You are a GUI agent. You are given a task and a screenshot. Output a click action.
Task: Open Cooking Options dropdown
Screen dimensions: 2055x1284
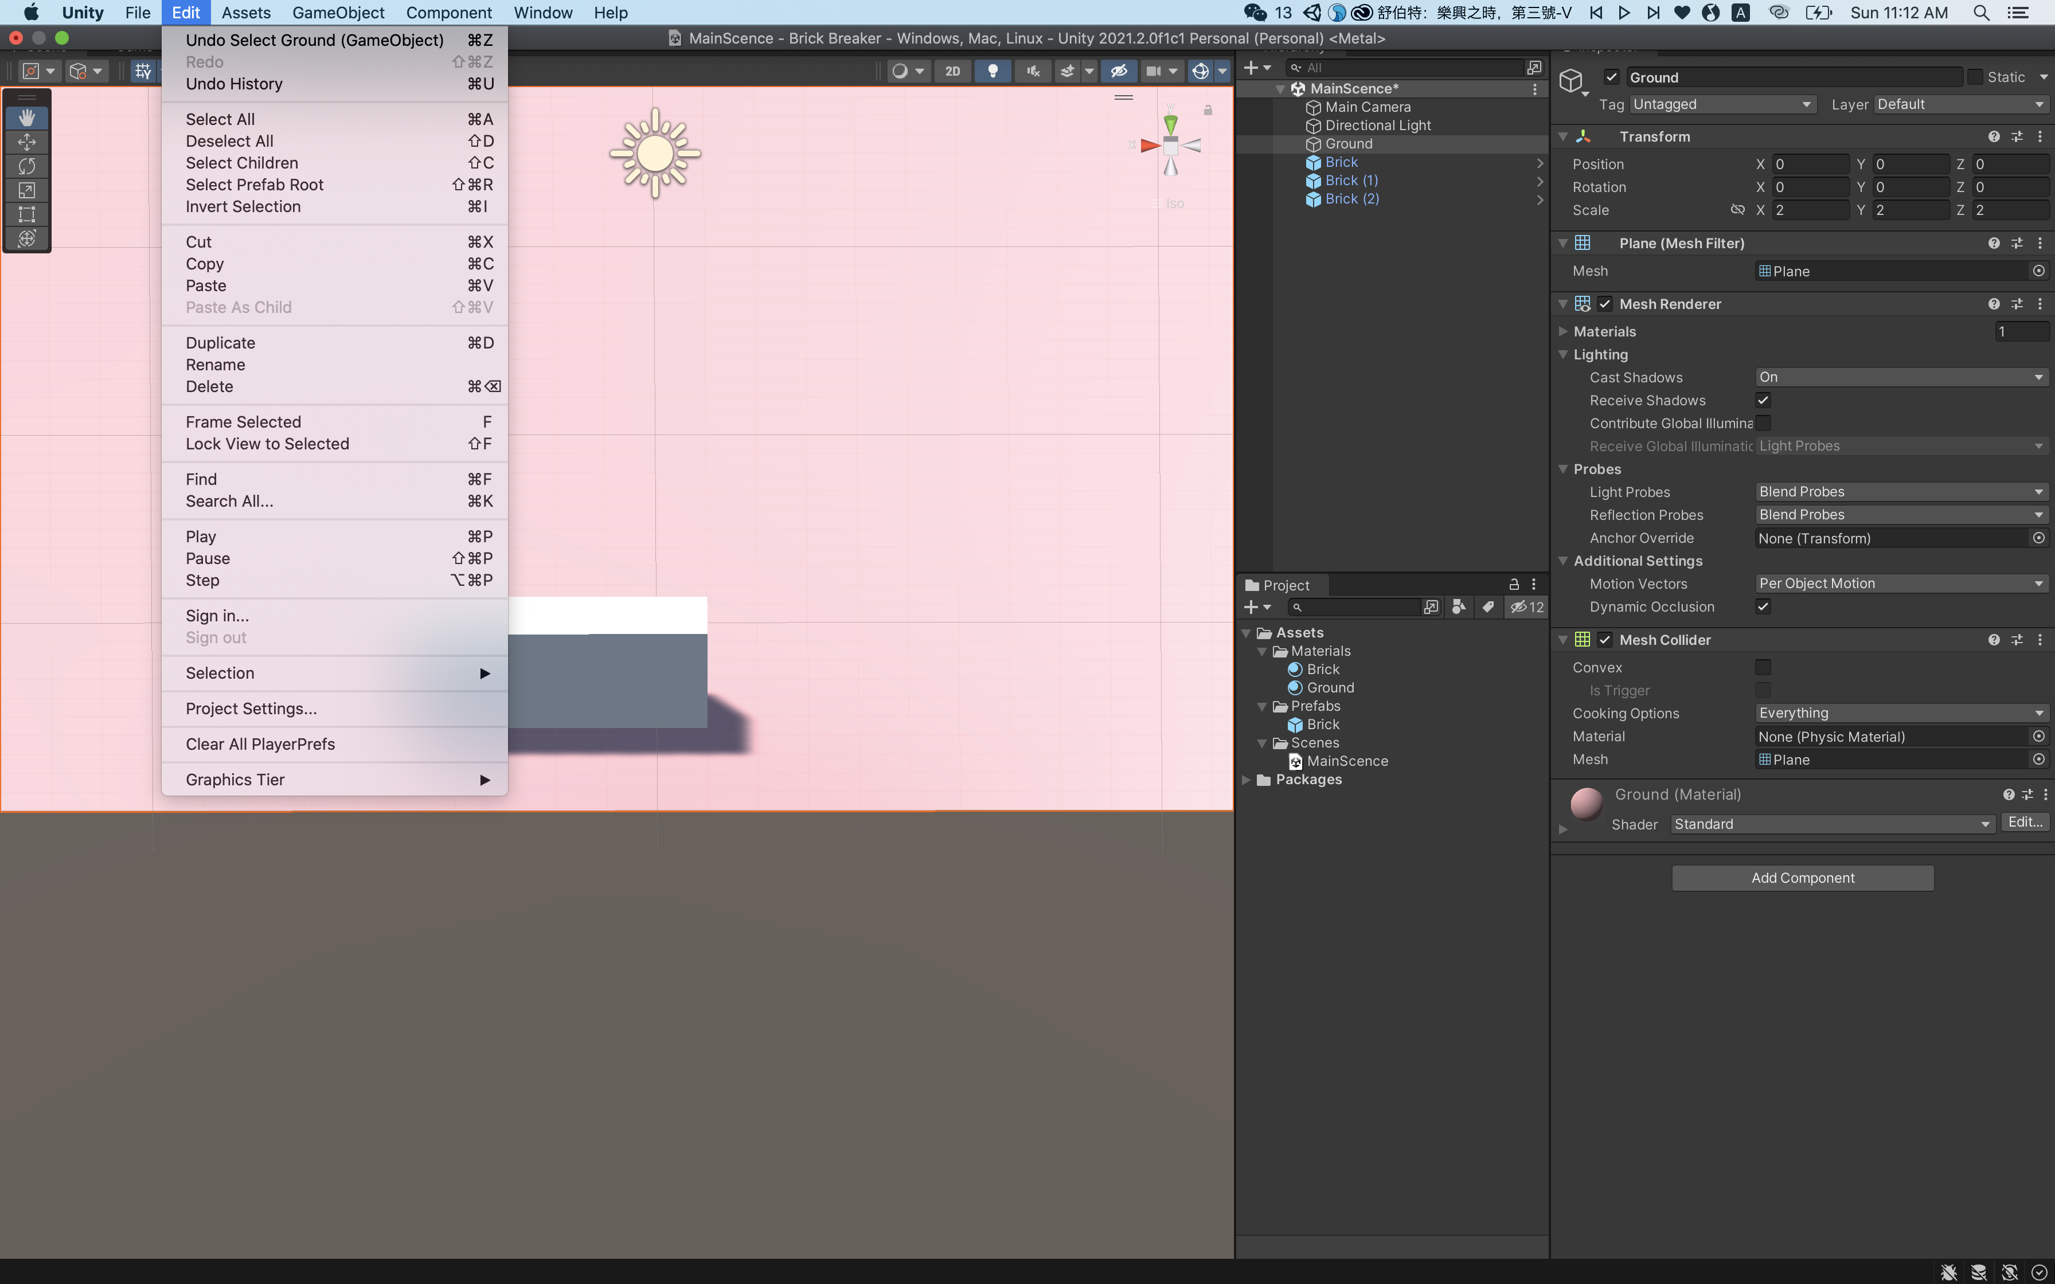(1901, 713)
